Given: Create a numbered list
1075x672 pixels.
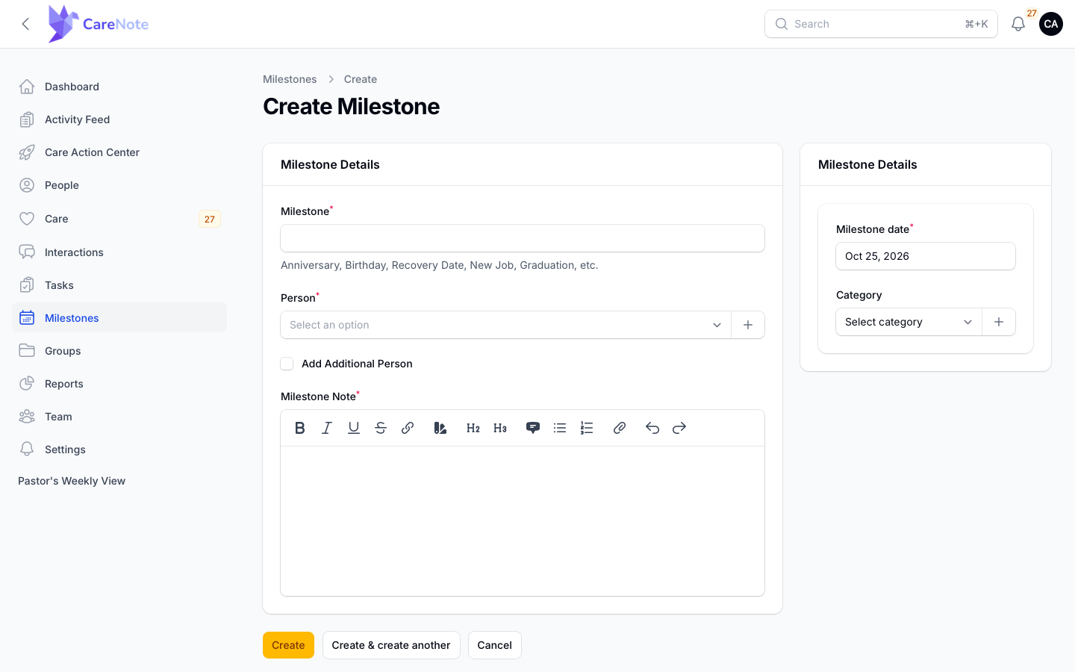Looking at the screenshot, I should (587, 428).
